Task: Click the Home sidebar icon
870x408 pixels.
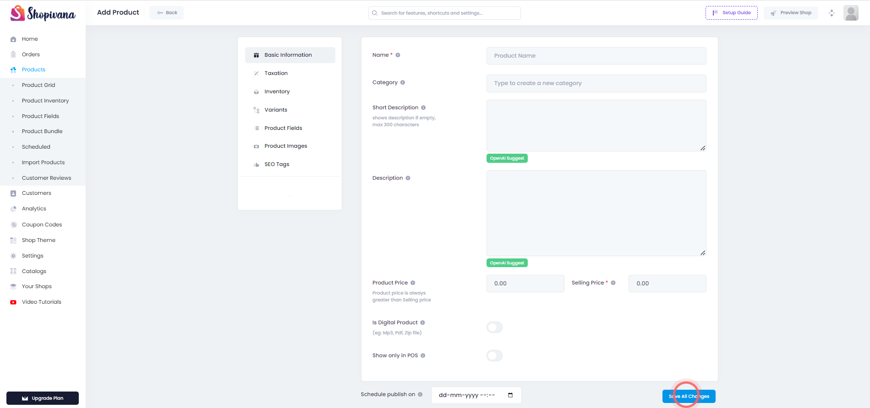Action: click(x=13, y=39)
